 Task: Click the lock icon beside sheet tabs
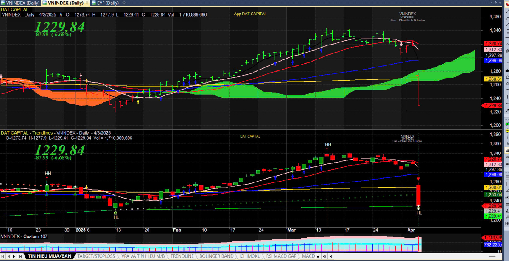coord(318,257)
